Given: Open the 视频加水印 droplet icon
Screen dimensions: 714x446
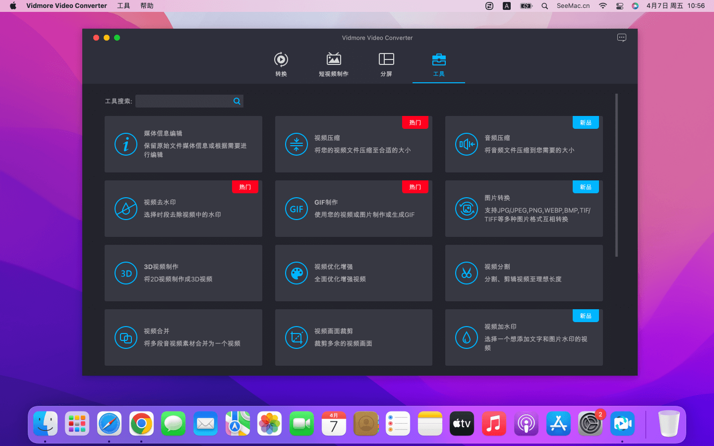Looking at the screenshot, I should tap(467, 337).
